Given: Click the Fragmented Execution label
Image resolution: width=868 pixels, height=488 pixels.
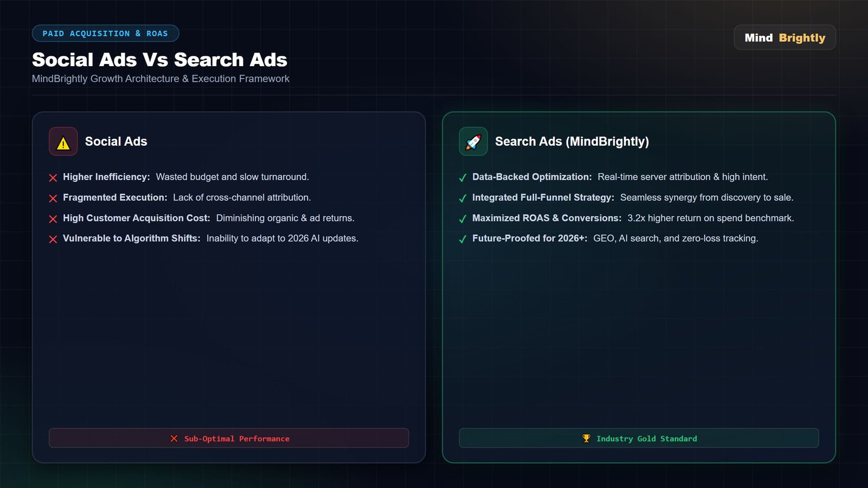Looking at the screenshot, I should click(115, 197).
